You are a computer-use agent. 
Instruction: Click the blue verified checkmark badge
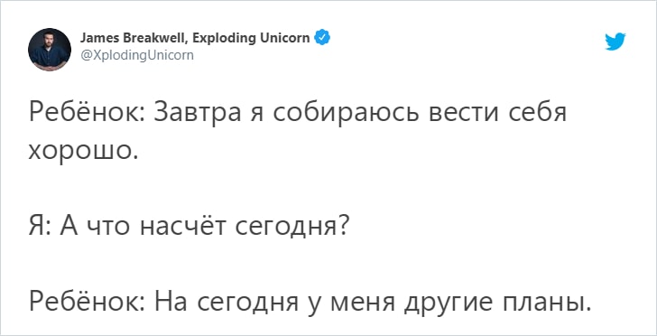(322, 38)
